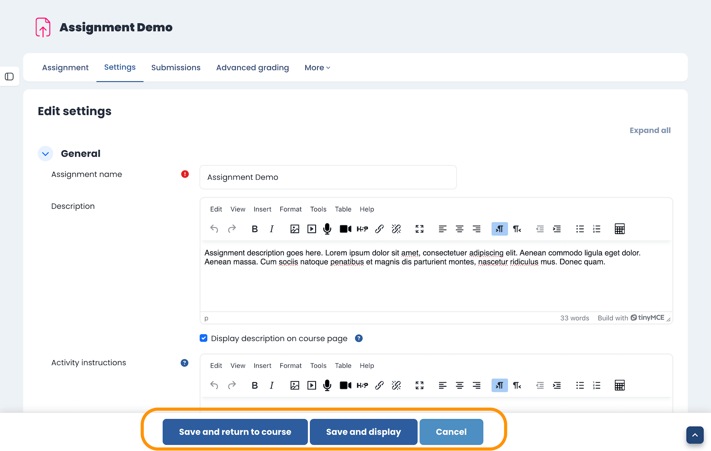Insert table in Activity instructions editor

619,386
